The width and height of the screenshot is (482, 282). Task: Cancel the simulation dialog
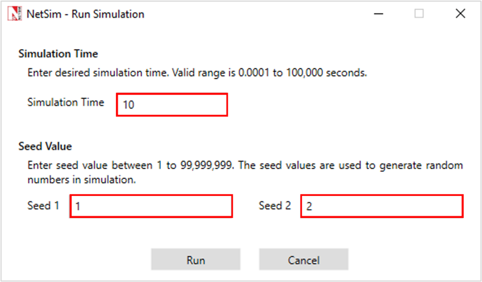coord(303,260)
